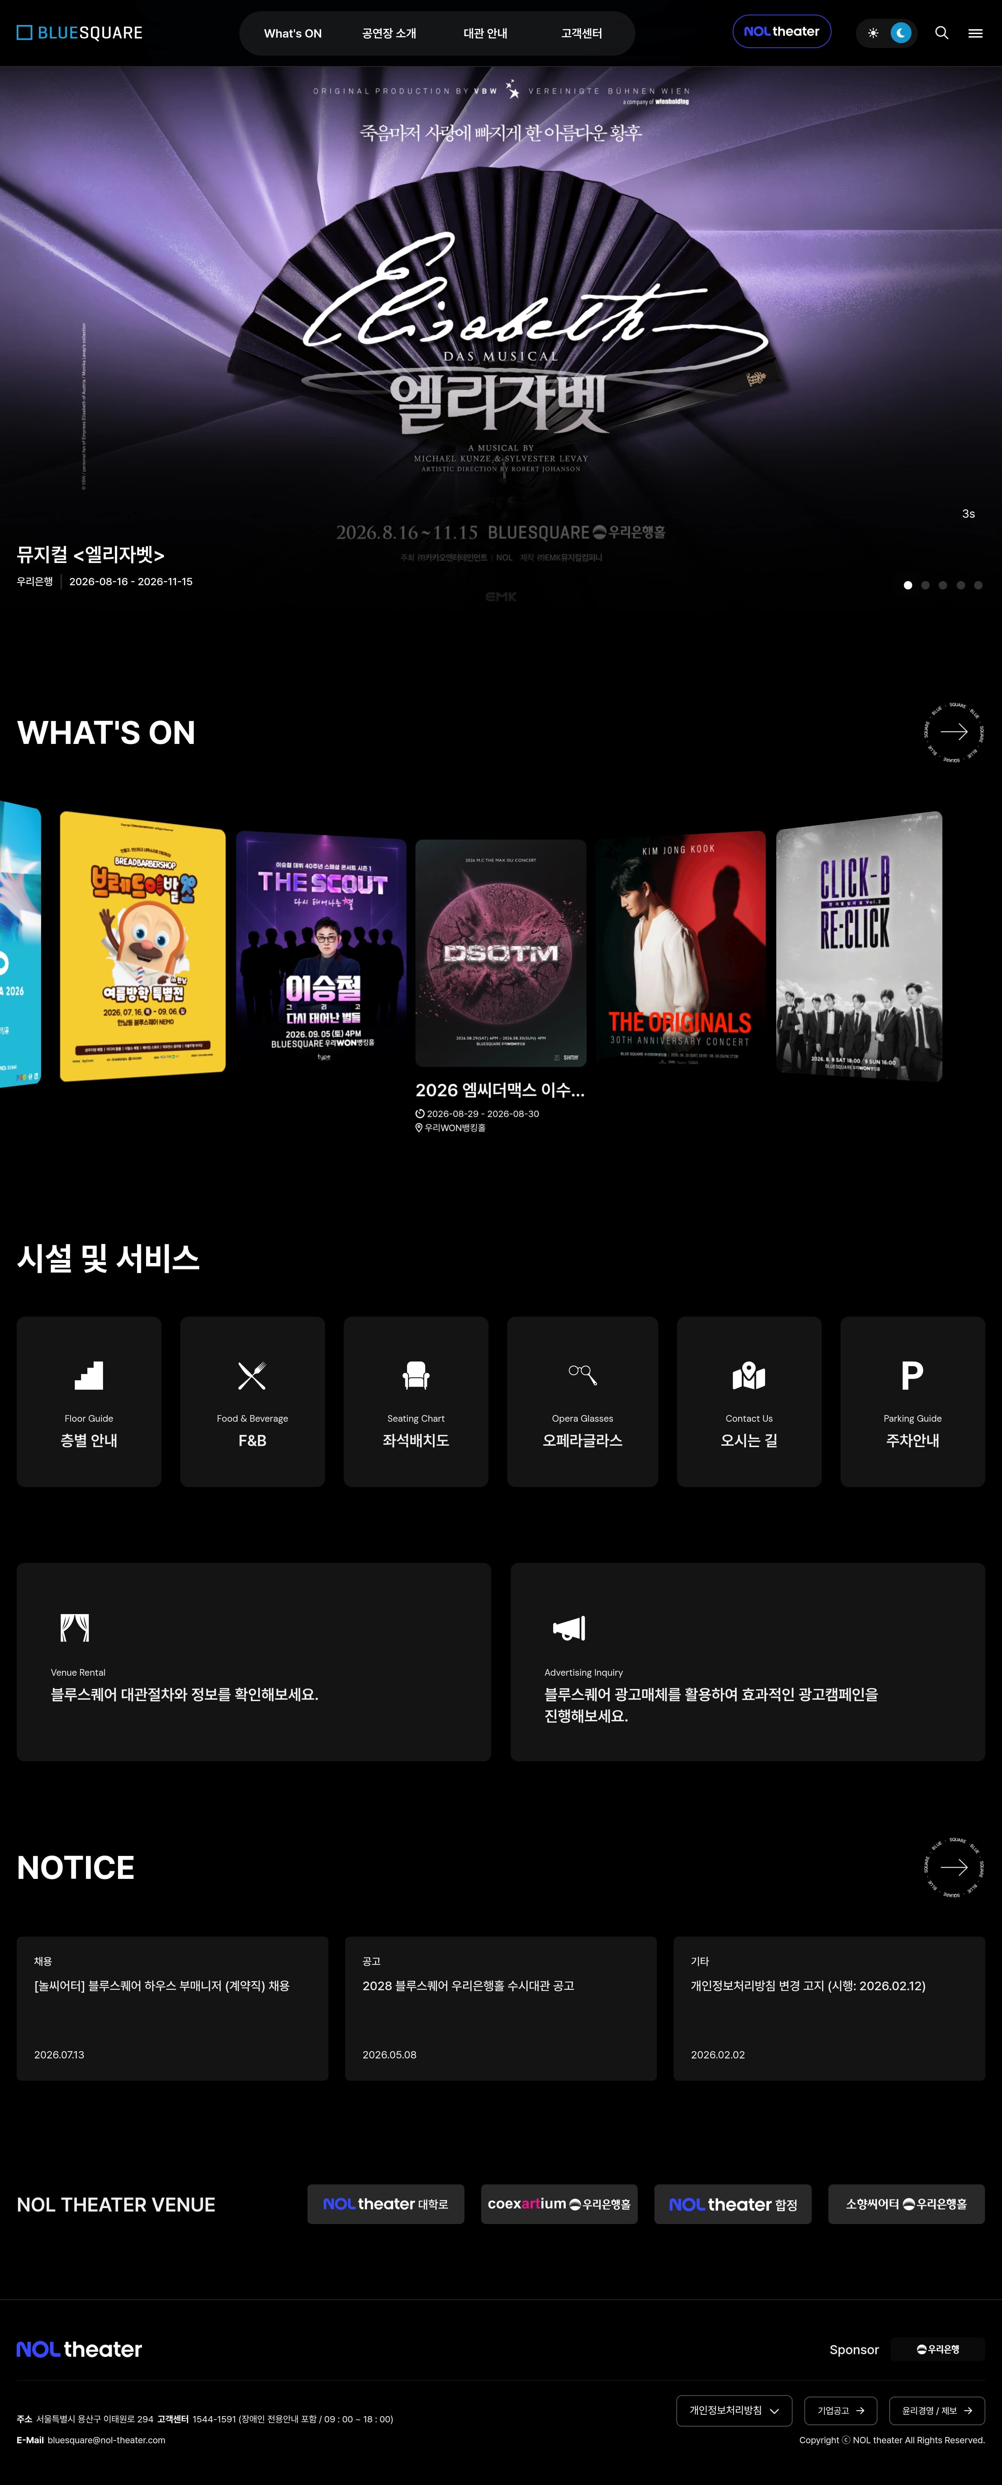Click the moon icon for dark mode

pyautogui.click(x=901, y=33)
